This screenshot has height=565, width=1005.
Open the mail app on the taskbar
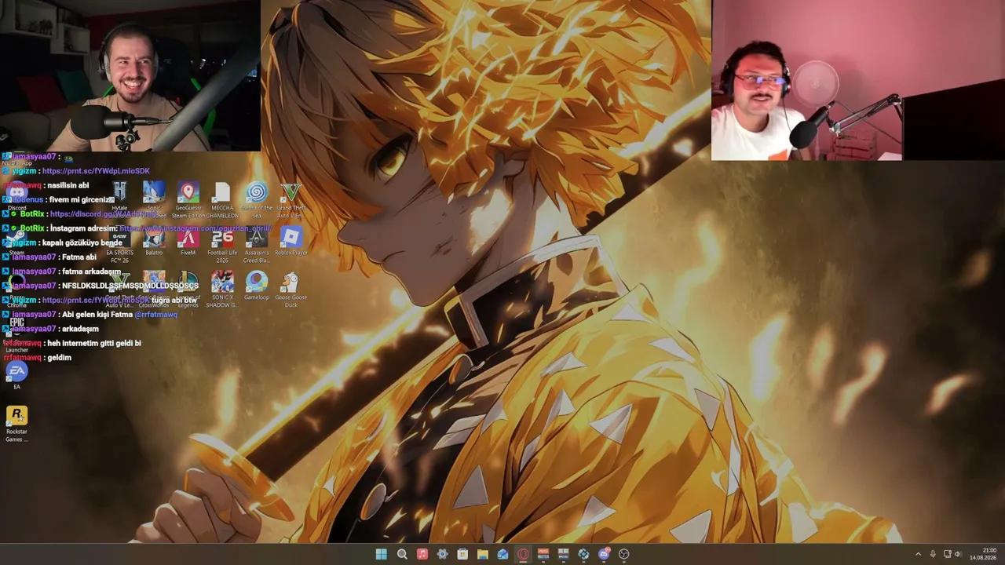coord(502,554)
